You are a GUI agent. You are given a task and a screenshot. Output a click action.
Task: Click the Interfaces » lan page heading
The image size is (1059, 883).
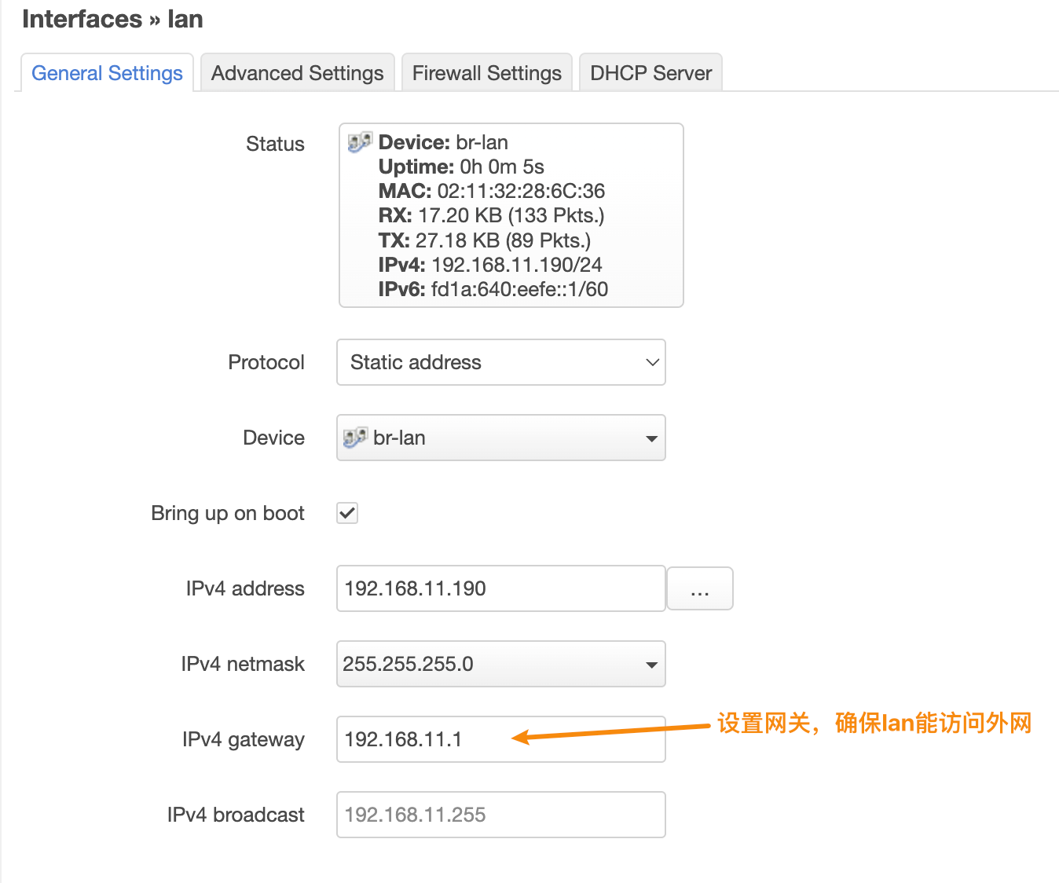click(112, 19)
